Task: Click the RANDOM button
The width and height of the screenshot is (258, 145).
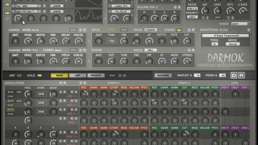Action: [x=163, y=75]
